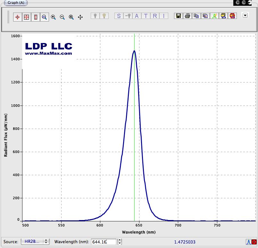Click the vertical height autoscale icon
The width and height of the screenshot is (258, 248).
point(36,17)
